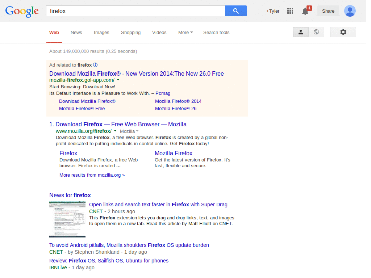Switch to the Images tab

pos(101,32)
